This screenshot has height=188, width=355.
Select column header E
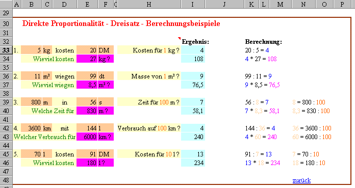(x=87, y=4)
